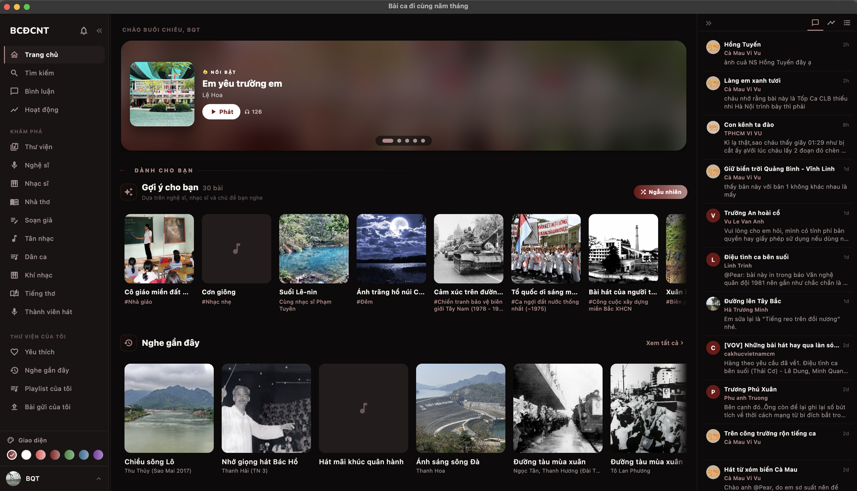Select the dark checked theme swatch
This screenshot has width=857, height=491.
[x=12, y=455]
